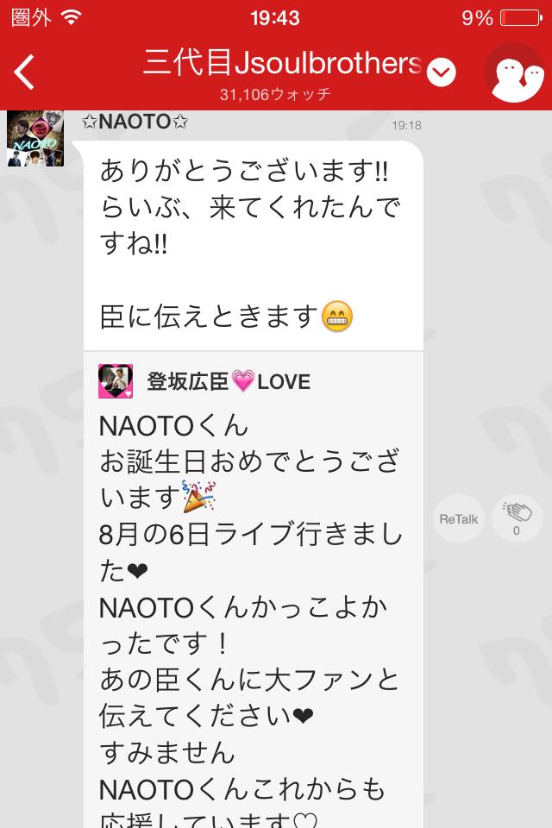Viewport: 552px width, 828px height.
Task: Open the members ghost icon
Action: (x=515, y=74)
